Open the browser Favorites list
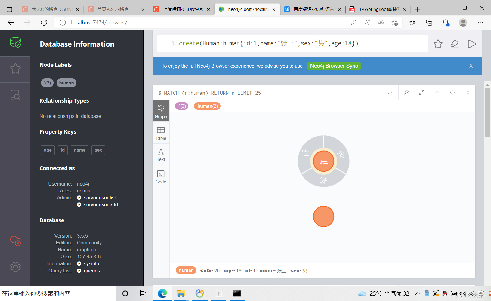Viewport: 491px width, 301px height. [412, 23]
